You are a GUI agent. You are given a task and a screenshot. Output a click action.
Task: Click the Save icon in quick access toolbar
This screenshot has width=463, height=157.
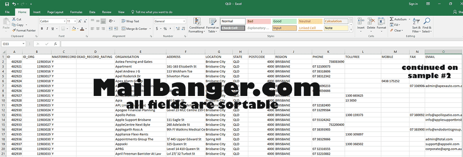[x=6, y=4]
